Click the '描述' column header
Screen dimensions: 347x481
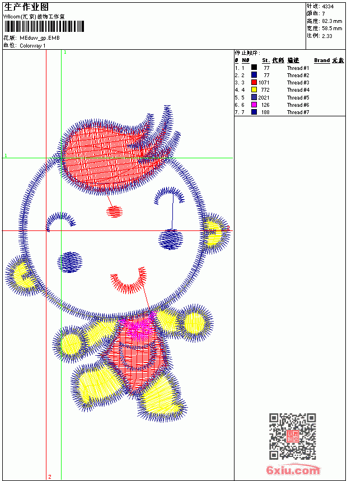pos(293,60)
